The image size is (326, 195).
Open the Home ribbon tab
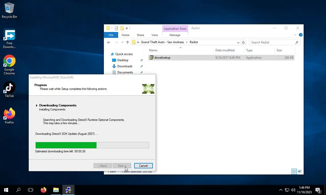tap(126, 35)
